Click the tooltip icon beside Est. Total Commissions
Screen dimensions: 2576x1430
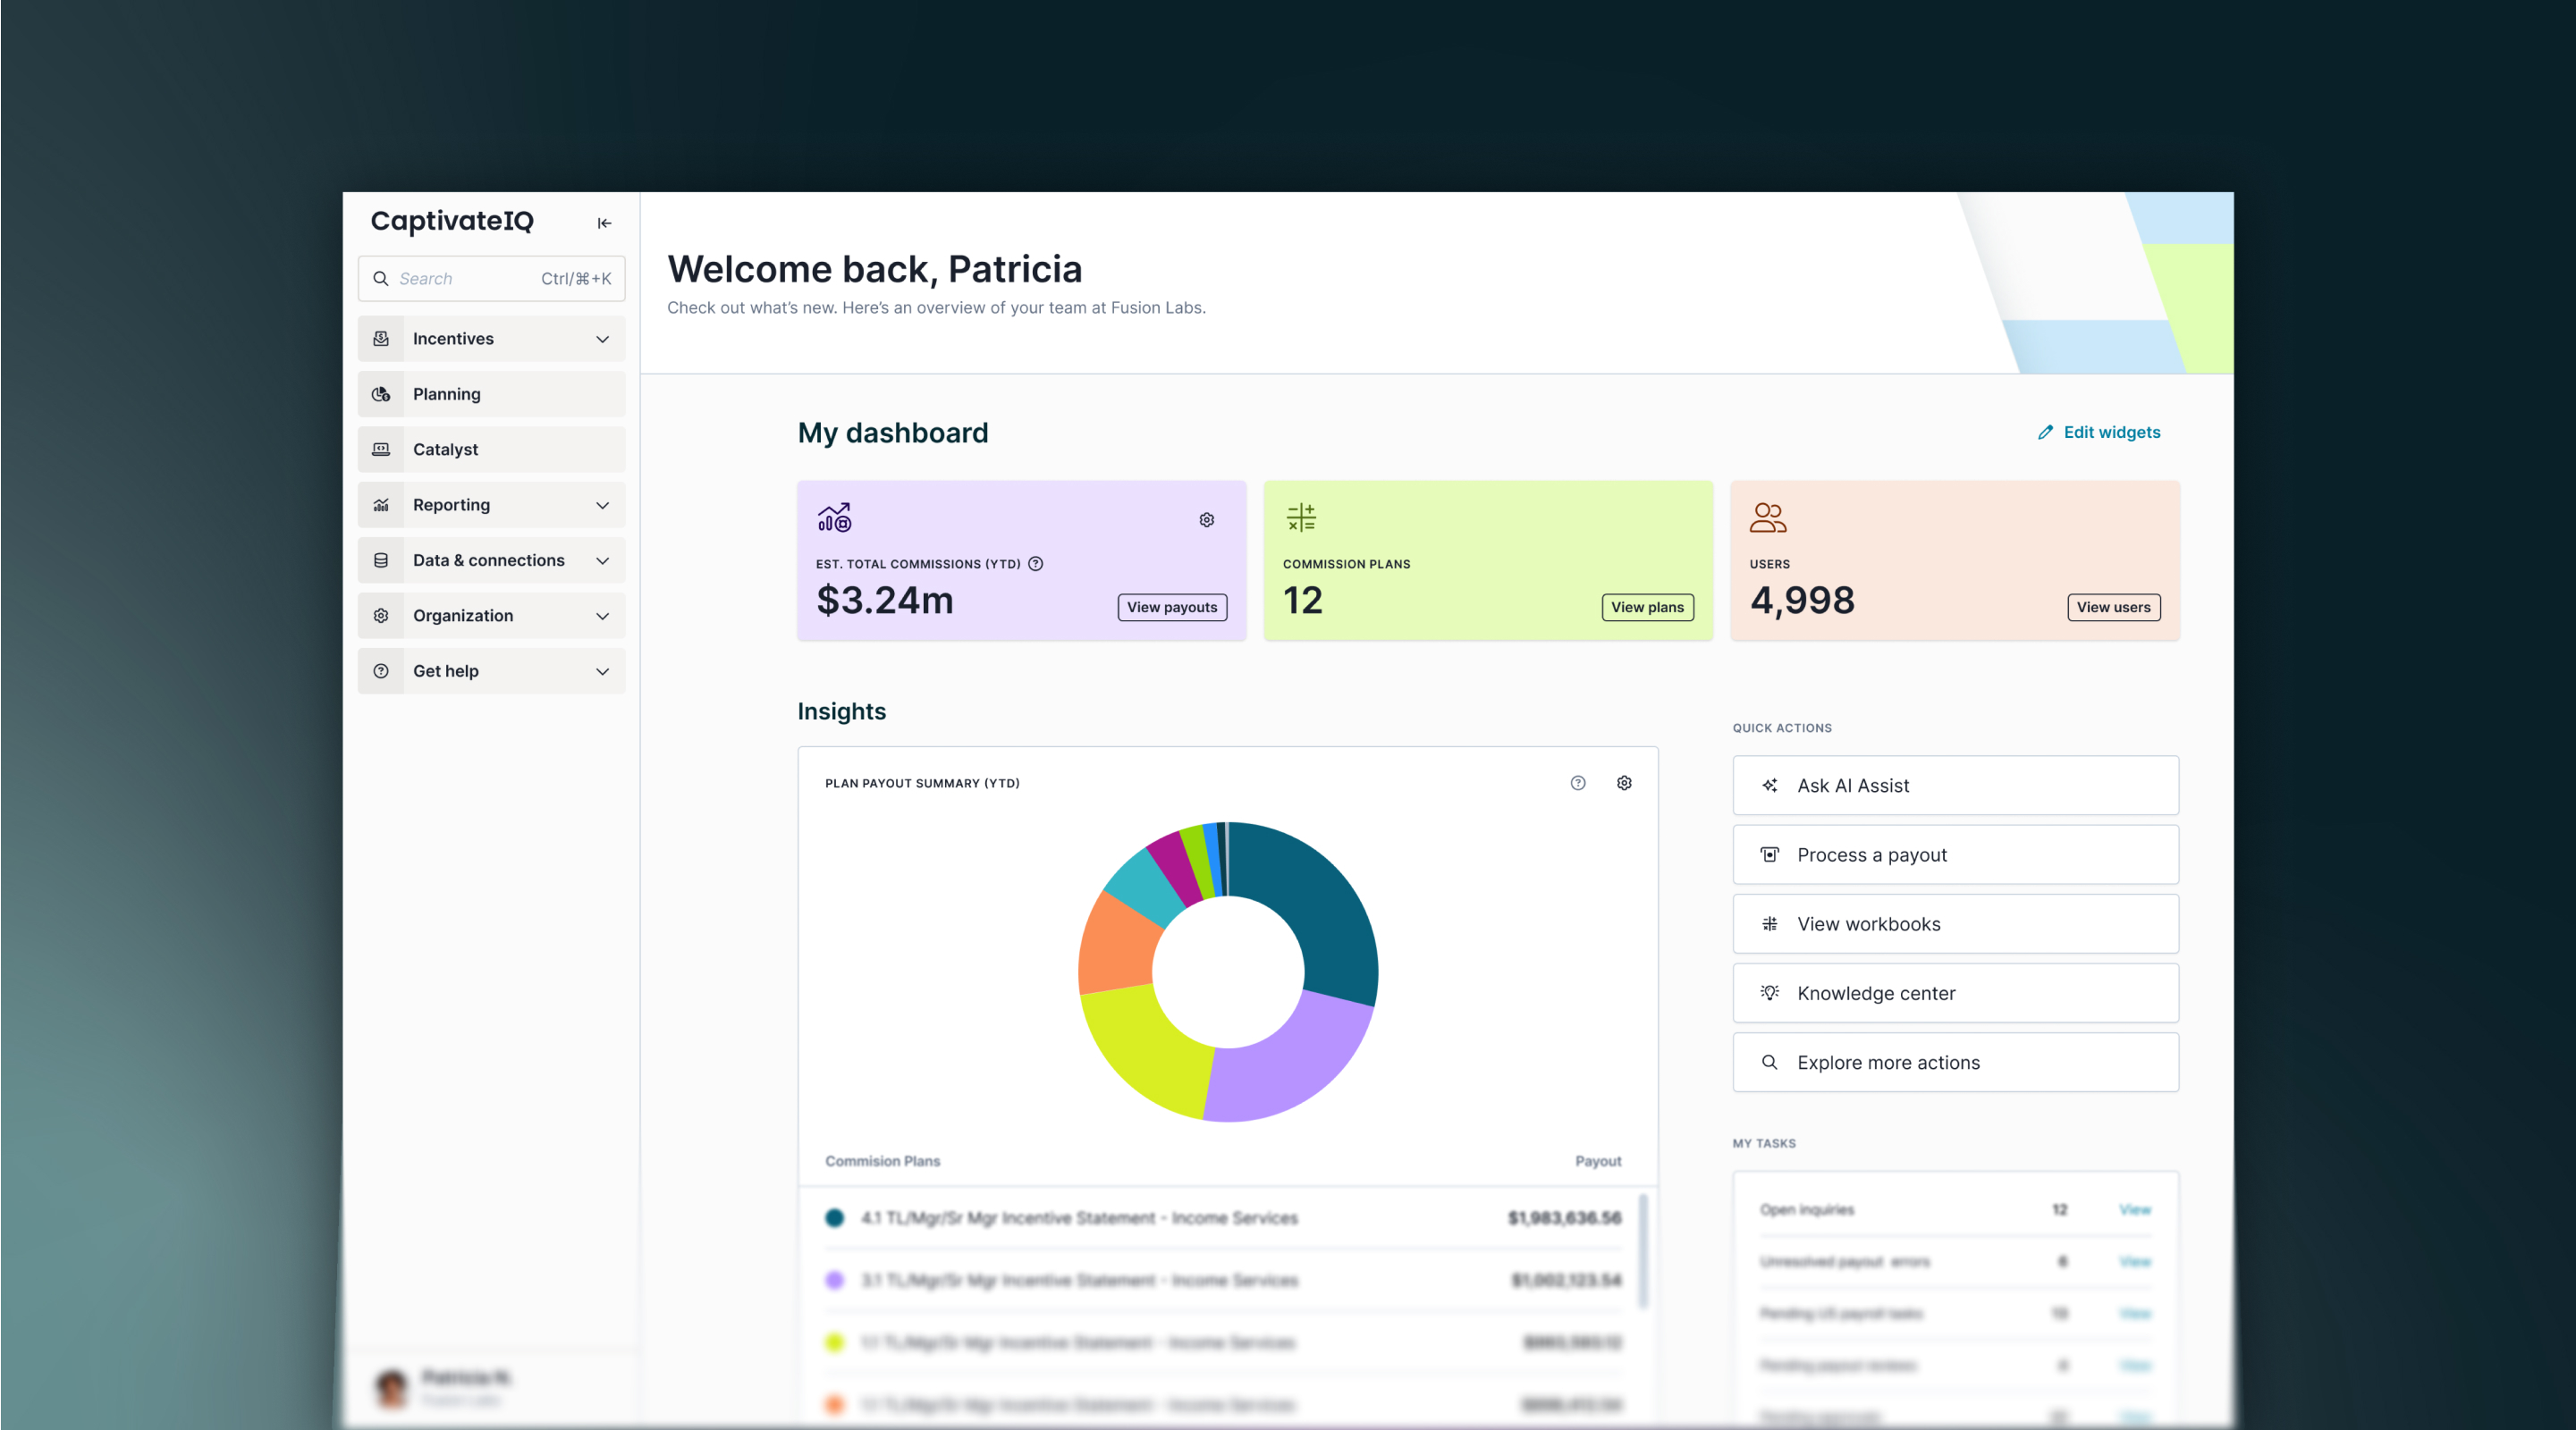[x=1035, y=564]
